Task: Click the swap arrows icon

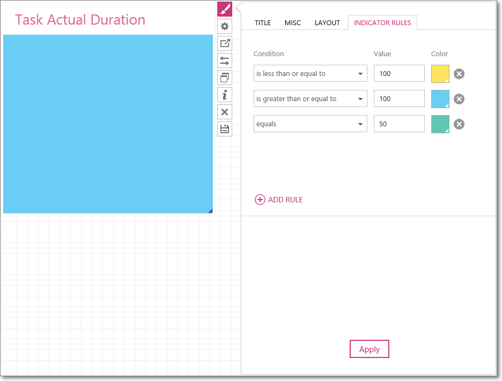Action: [224, 60]
